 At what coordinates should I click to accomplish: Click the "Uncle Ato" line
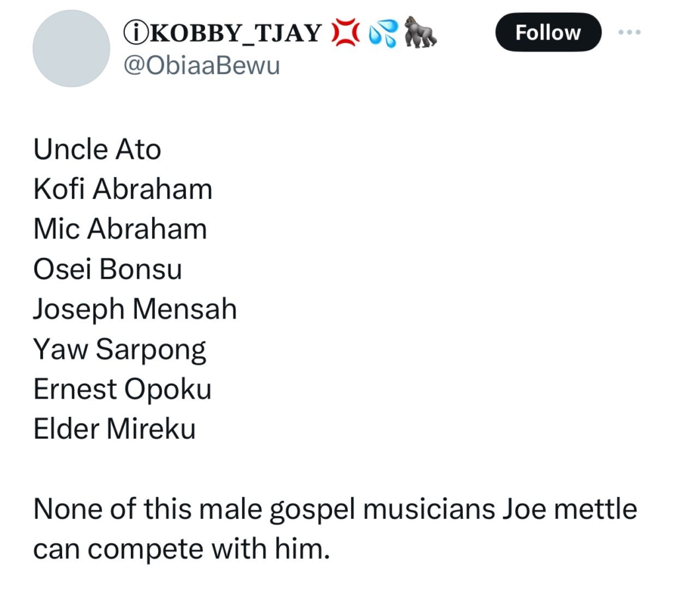point(97,149)
